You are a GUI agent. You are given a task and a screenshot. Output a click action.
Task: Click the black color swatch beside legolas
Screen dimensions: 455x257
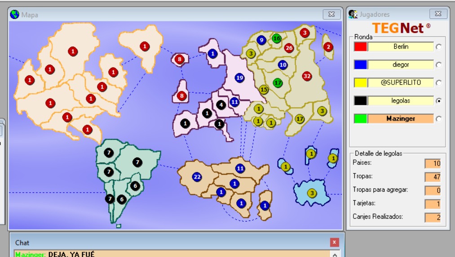click(360, 101)
